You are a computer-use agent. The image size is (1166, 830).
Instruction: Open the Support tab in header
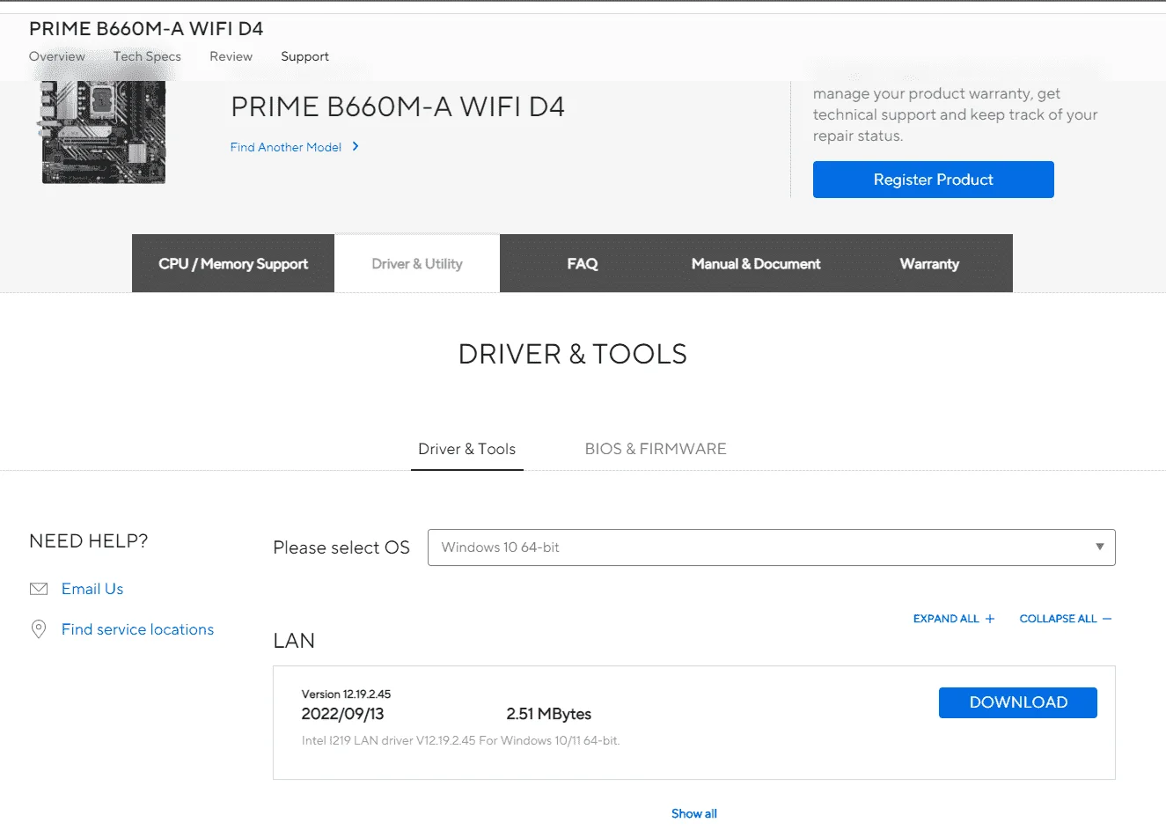[304, 56]
